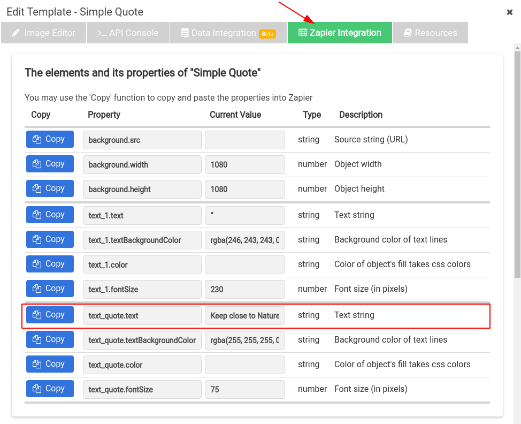Click the Object width description text

pos(358,164)
